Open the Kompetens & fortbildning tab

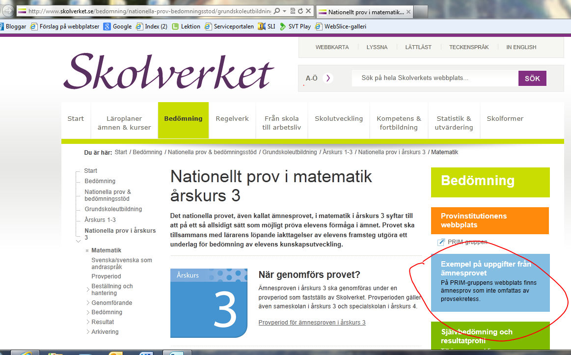[x=399, y=120]
